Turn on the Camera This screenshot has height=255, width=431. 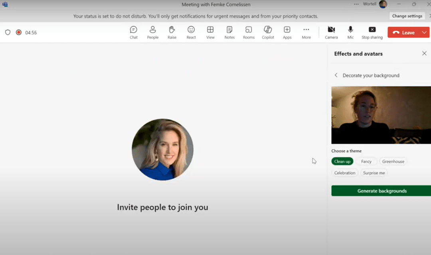331,32
